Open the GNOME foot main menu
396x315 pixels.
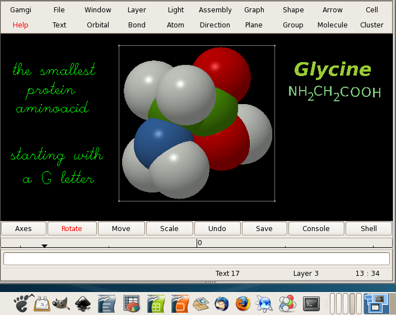coord(22,303)
